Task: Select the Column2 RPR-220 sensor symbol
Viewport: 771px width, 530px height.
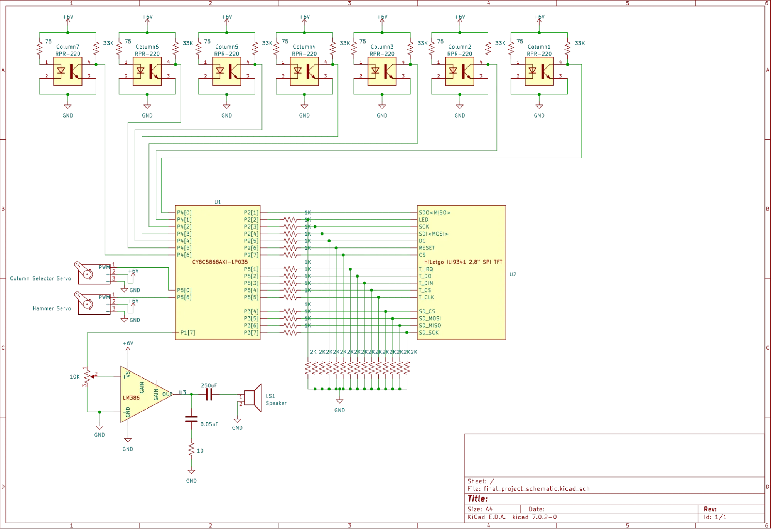Action: [460, 71]
